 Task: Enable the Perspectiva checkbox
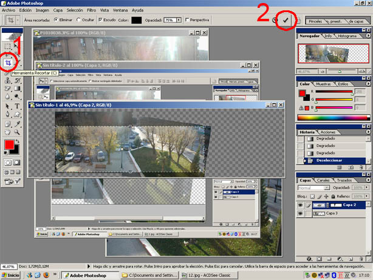pos(187,20)
